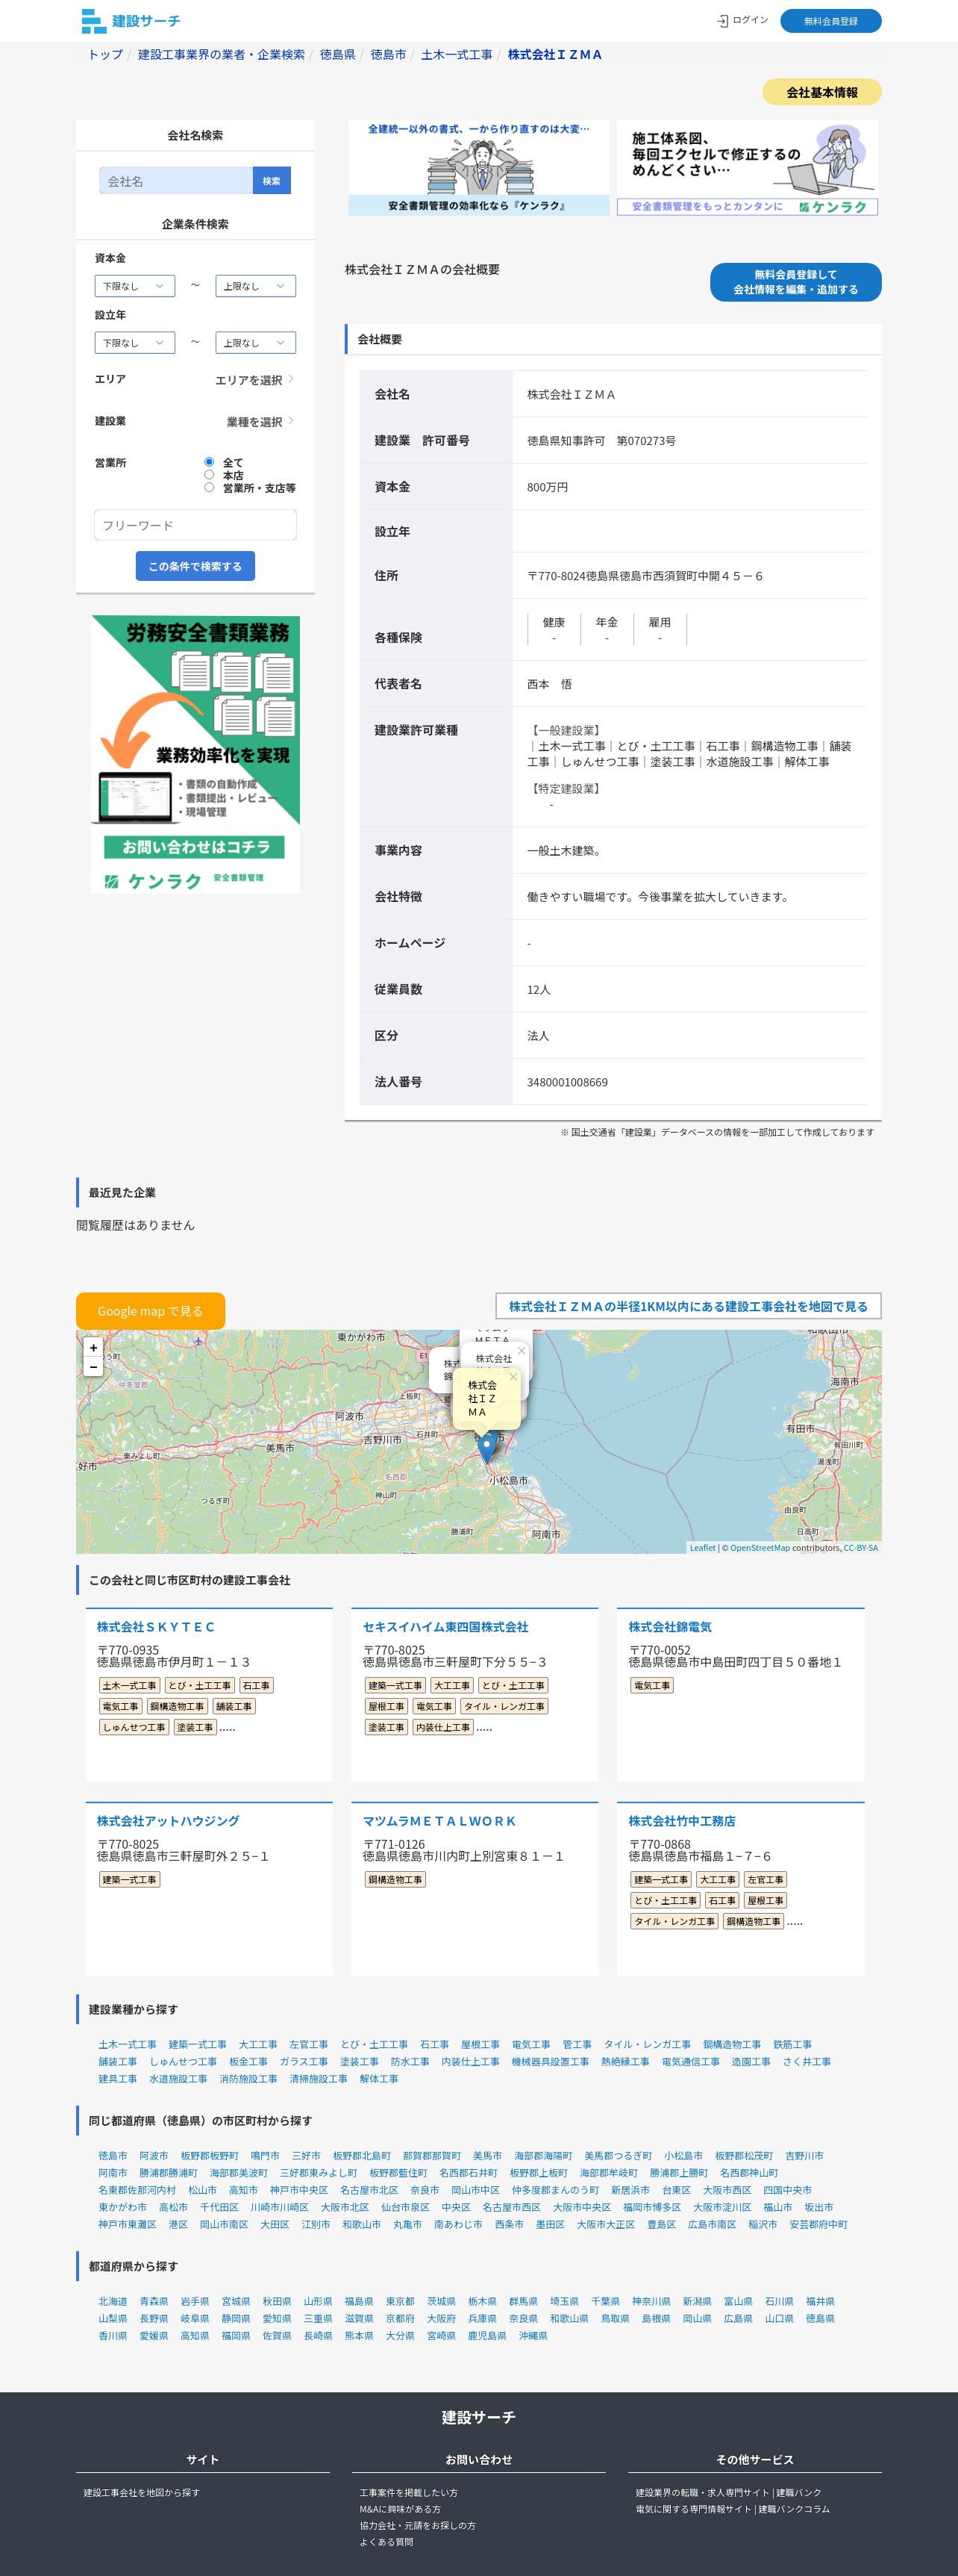This screenshot has height=2576, width=958.
Task: Click the 鳴門市 municipality link
Action: pyautogui.click(x=265, y=2156)
